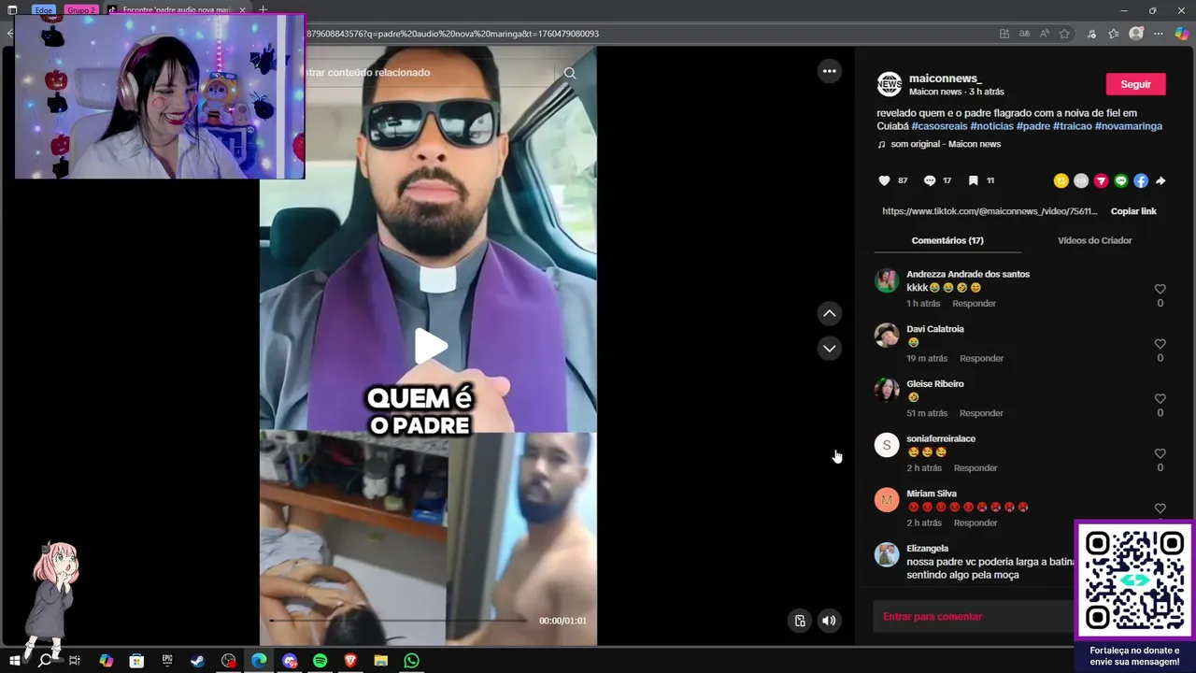1196x673 pixels.
Task: Open the #noticias hashtag
Action: coord(991,126)
